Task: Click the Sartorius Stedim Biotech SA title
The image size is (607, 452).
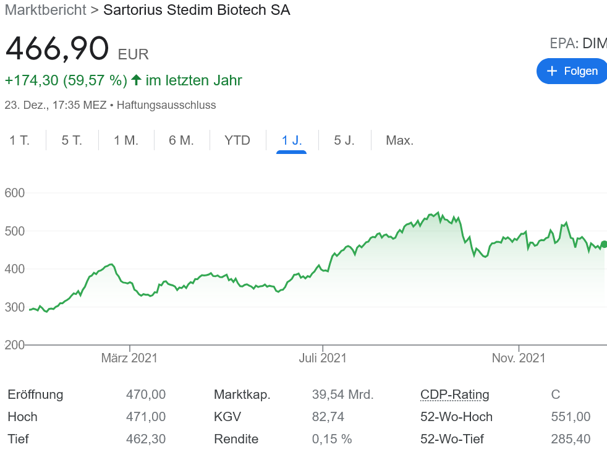Action: [197, 10]
